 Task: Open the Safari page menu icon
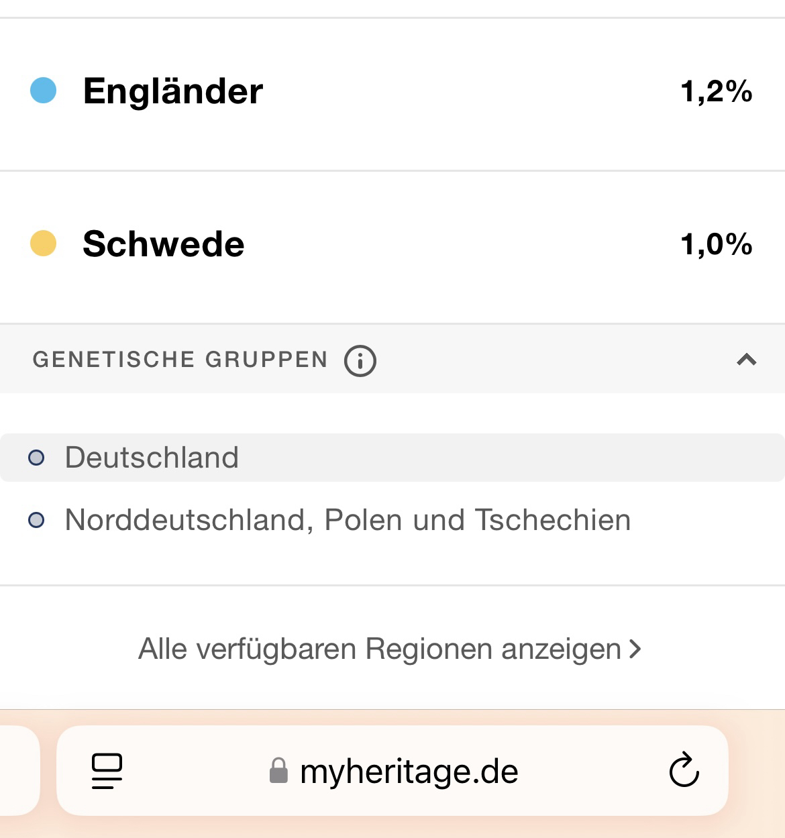pyautogui.click(x=107, y=770)
